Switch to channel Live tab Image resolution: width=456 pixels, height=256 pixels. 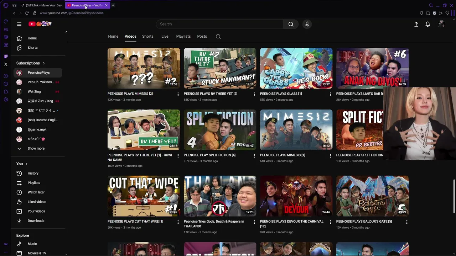pos(165,36)
